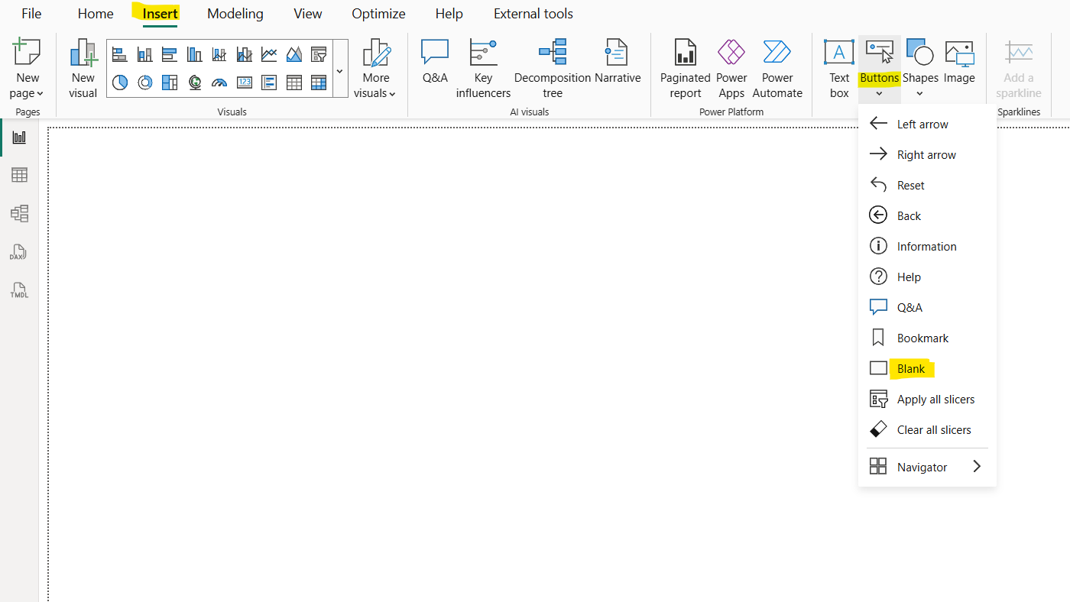Select the donut chart visual
The image size is (1070, 602).
point(144,83)
